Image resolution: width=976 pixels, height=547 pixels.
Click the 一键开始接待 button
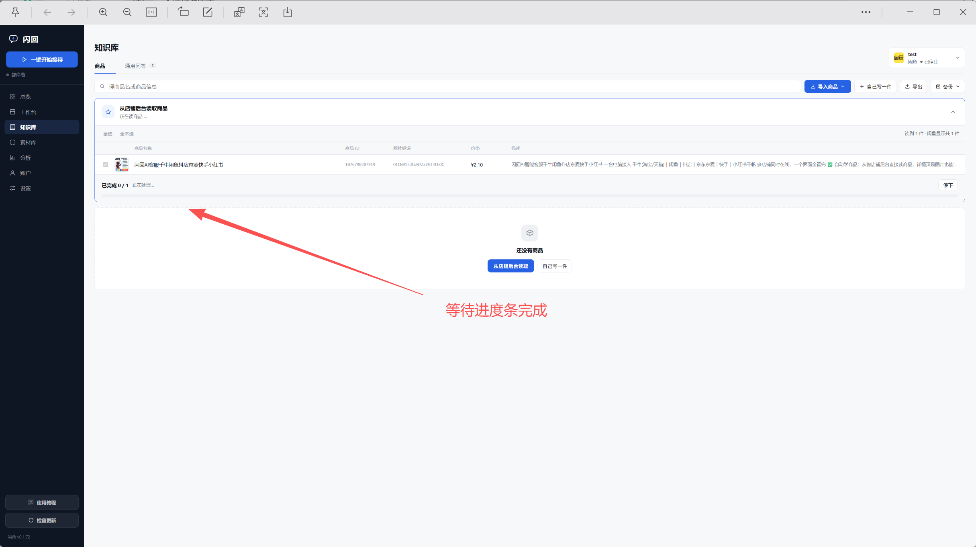tap(42, 59)
